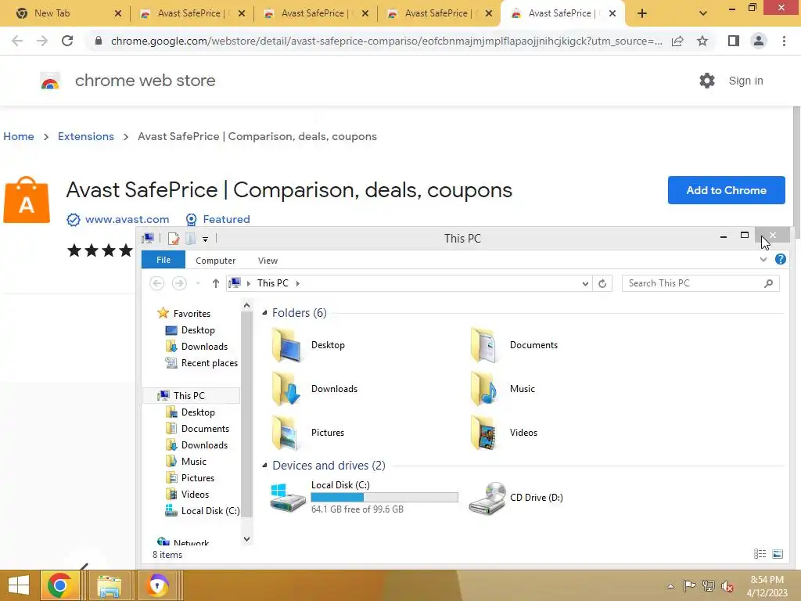Open the Avast Secure Browser taskbar icon

pyautogui.click(x=157, y=585)
